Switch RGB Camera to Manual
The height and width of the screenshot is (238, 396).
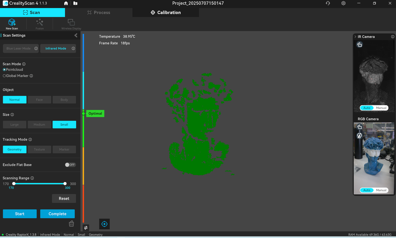point(381,190)
